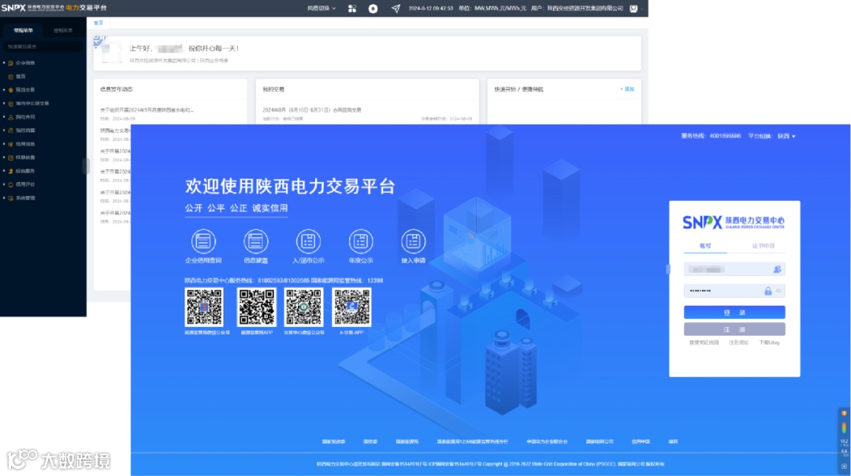Click the 登录 login button

734,312
